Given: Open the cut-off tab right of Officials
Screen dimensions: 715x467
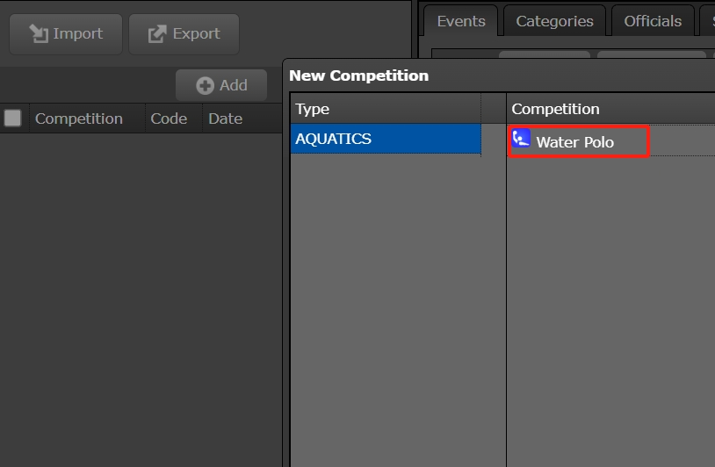Looking at the screenshot, I should coord(708,21).
